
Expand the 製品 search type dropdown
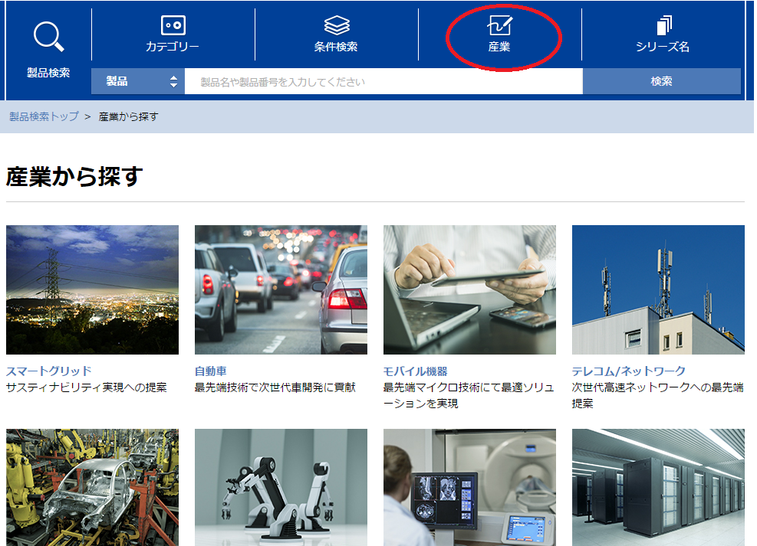[138, 81]
